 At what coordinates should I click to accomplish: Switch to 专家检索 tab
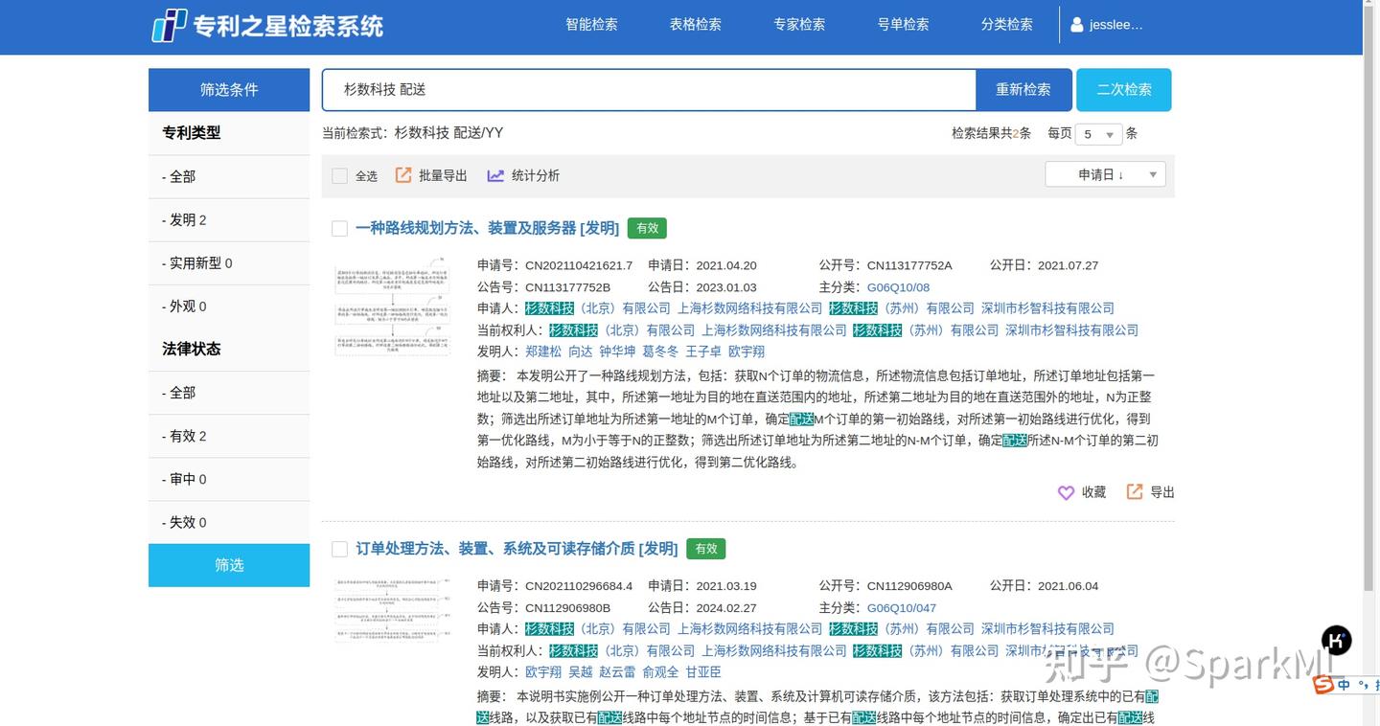pyautogui.click(x=799, y=25)
